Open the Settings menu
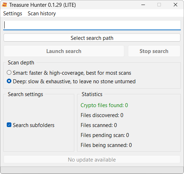This screenshot has height=174, width=184. pos(13,14)
